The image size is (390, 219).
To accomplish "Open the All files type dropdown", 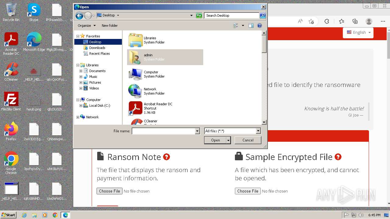I will click(x=258, y=131).
